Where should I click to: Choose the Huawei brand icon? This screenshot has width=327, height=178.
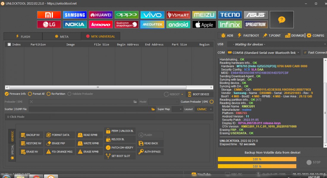point(101,15)
